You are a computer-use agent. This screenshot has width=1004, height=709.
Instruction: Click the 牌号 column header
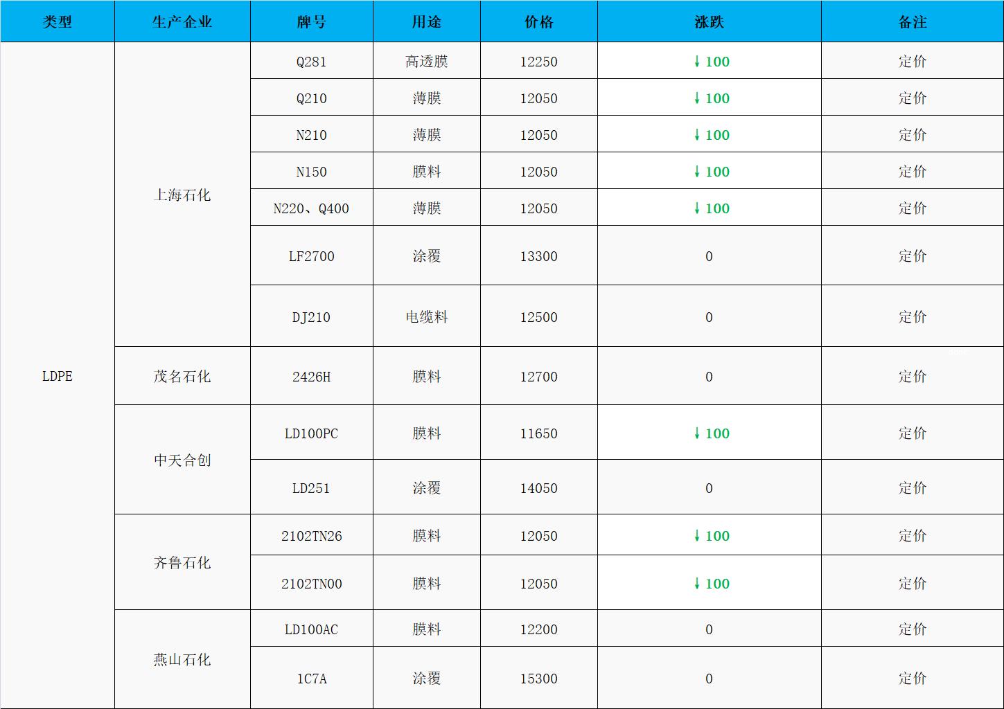311,22
